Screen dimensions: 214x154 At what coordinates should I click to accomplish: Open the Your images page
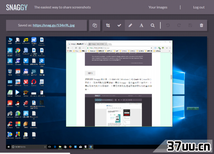[x=158, y=7]
